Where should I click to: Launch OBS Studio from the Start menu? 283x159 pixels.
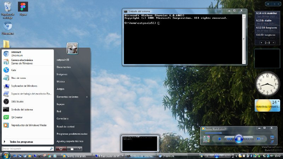click(x=18, y=101)
